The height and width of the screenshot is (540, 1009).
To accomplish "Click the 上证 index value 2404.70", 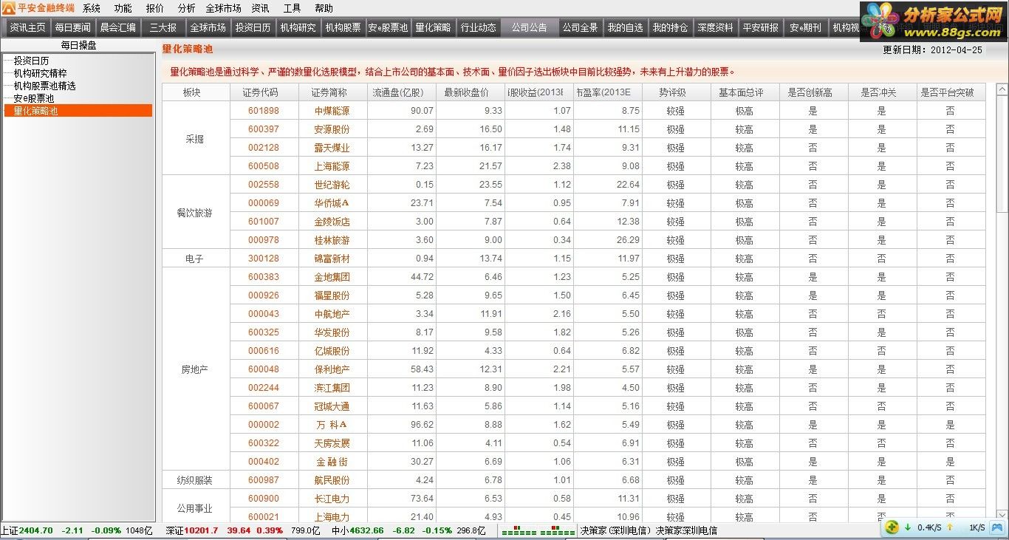I will coord(36,530).
